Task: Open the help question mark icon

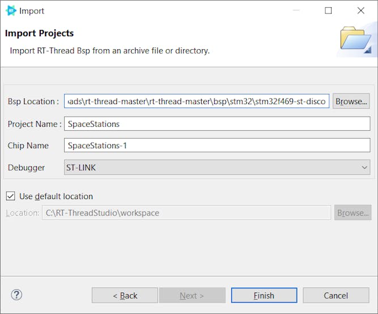Action: pos(16,295)
